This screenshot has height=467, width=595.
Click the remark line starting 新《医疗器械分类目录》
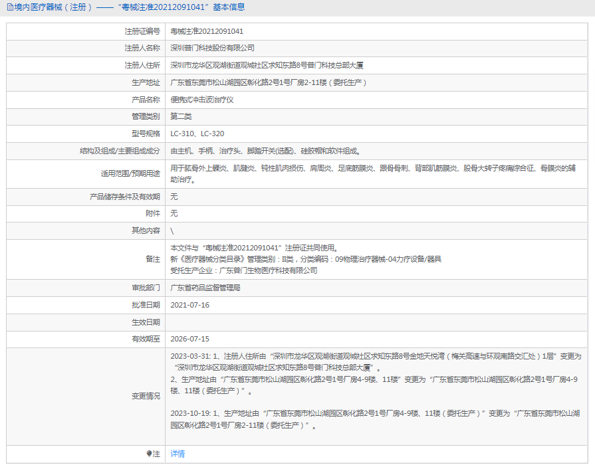(306, 259)
